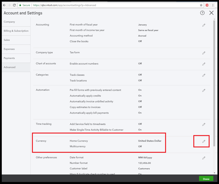Image resolution: width=219 pixels, height=184 pixels.
Task: Click the Currency edit pencil icon
Action: click(204, 142)
